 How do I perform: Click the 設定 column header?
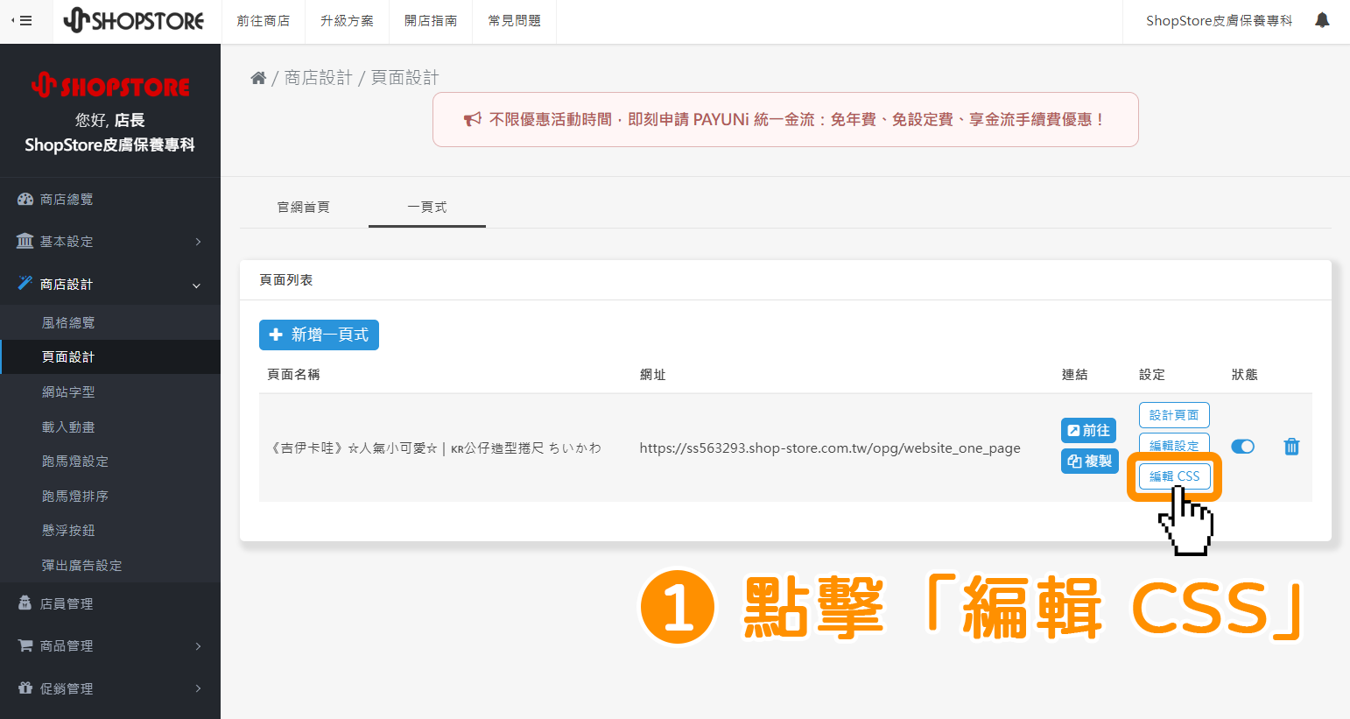[x=1152, y=374]
